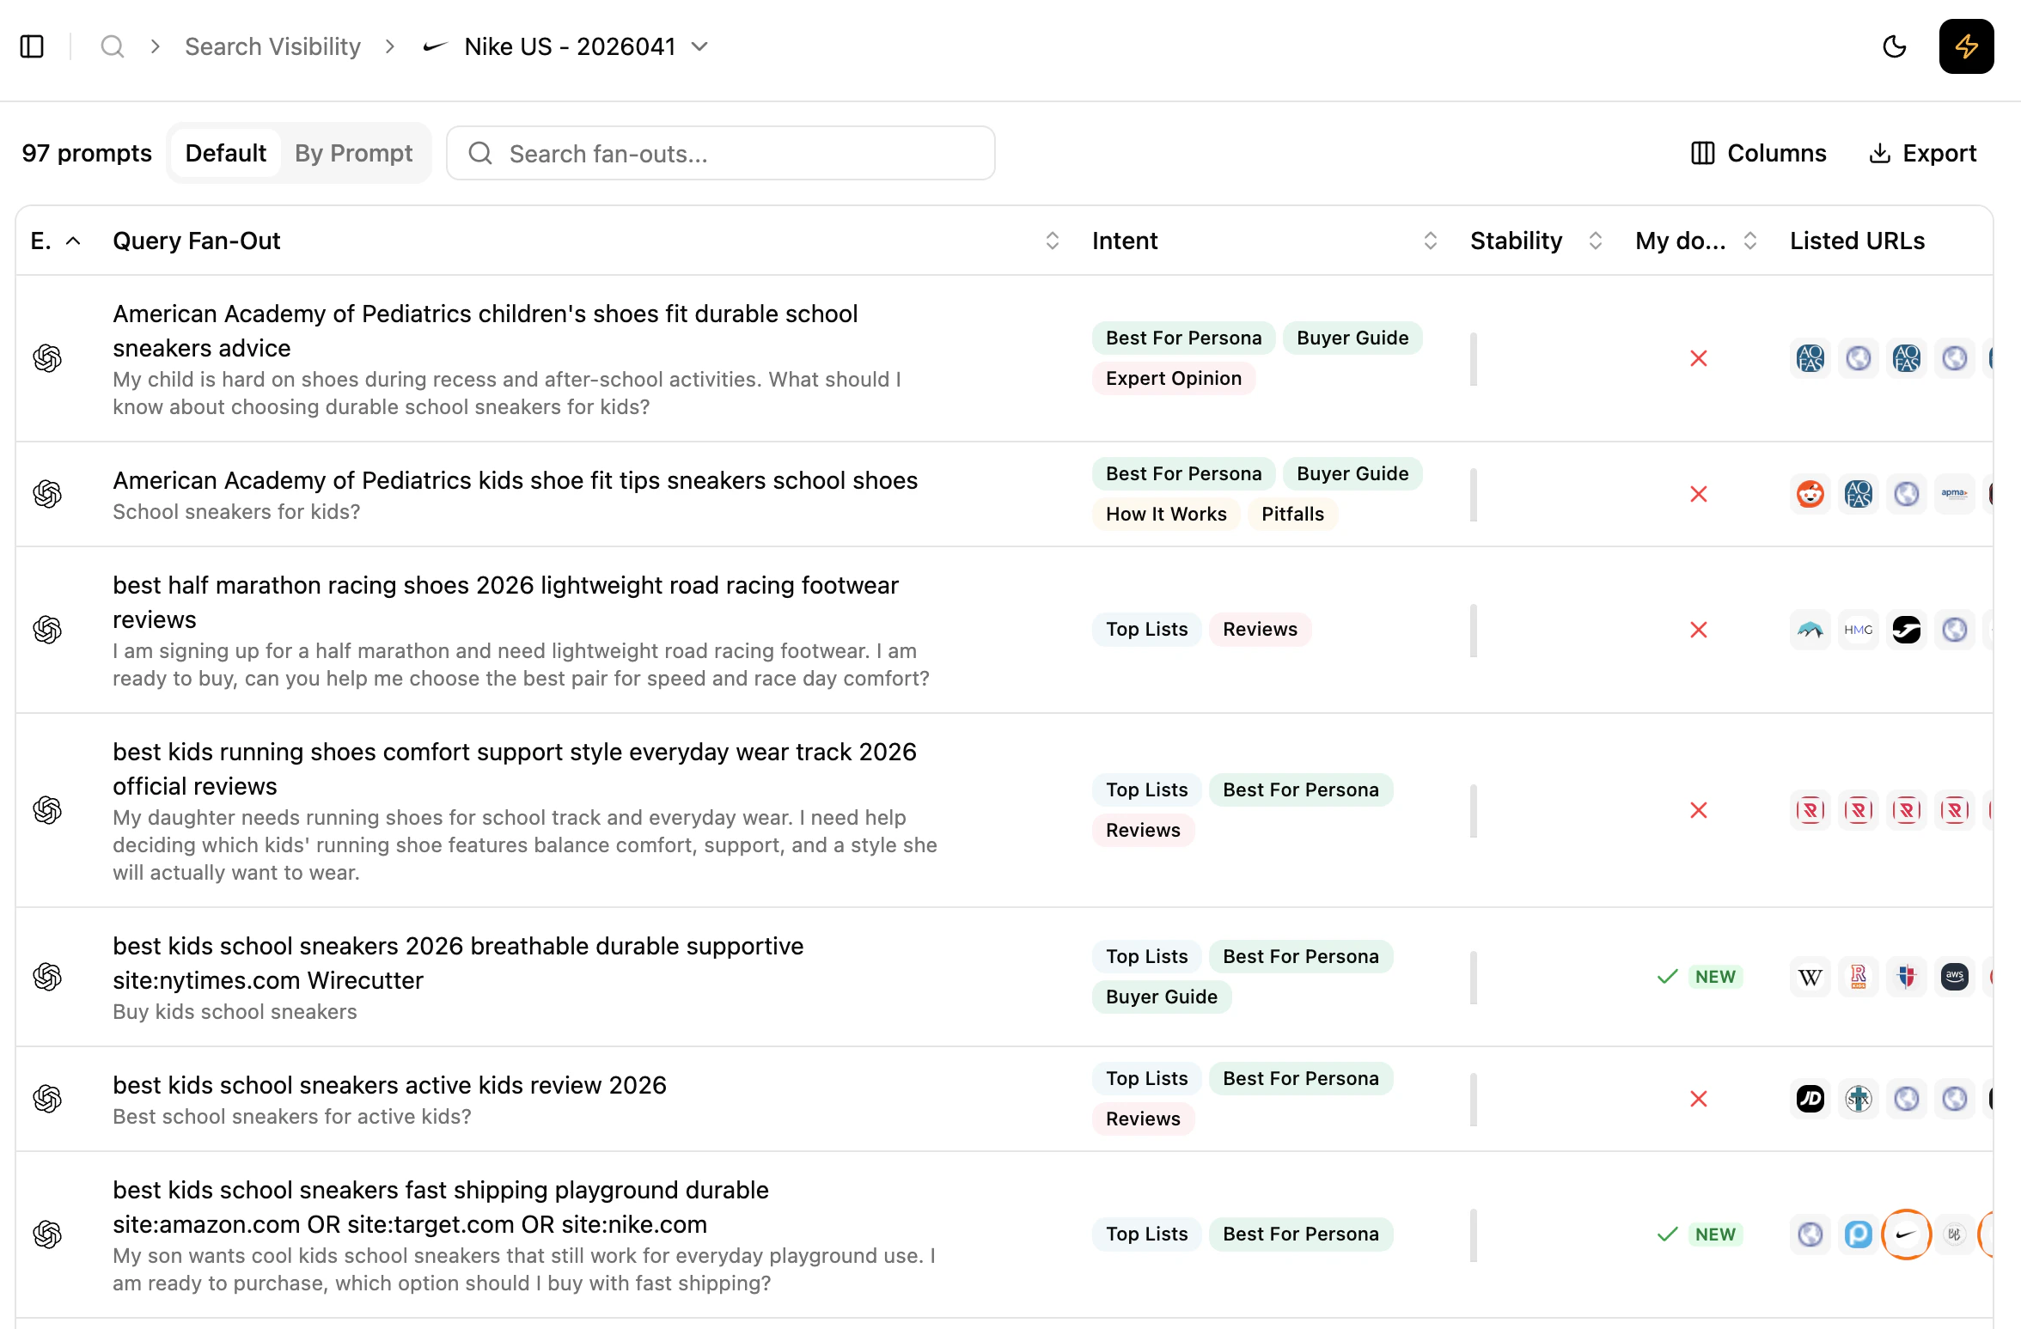
Task: Click ChatGPT icon for fast shipping playground row
Action: [x=47, y=1235]
